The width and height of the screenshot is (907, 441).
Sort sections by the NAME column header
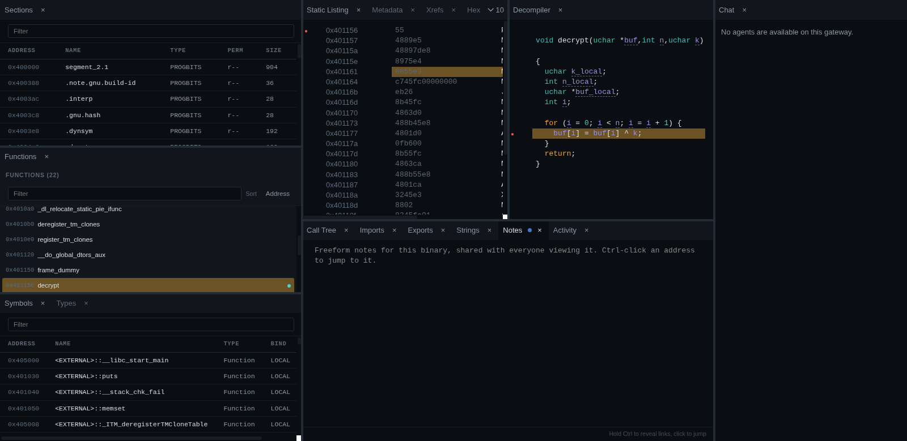(73, 50)
